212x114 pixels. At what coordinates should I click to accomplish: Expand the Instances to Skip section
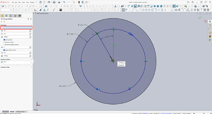32,67
